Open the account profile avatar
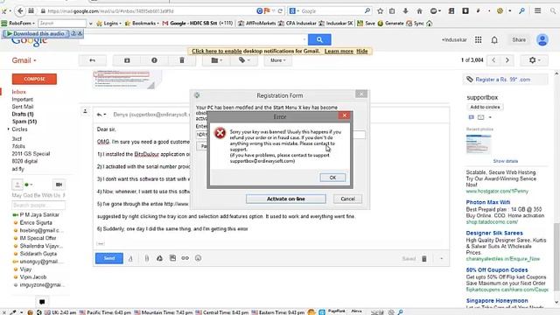The width and height of the screenshot is (560, 315). [542, 39]
